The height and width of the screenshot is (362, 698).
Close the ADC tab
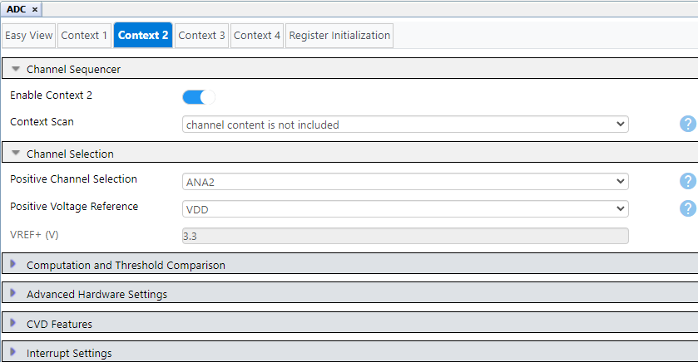coord(35,8)
